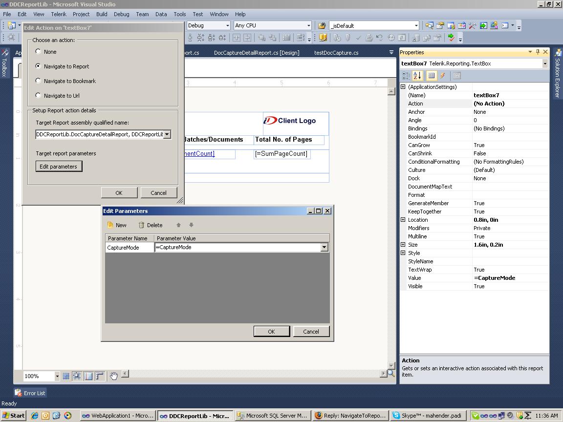The width and height of the screenshot is (563, 422).
Task: Open the File menu
Action: coord(7,14)
